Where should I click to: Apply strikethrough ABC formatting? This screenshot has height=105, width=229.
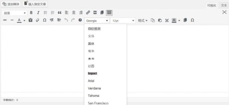click(x=5, y=20)
